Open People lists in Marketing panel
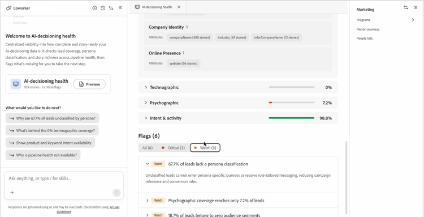 tap(364, 39)
